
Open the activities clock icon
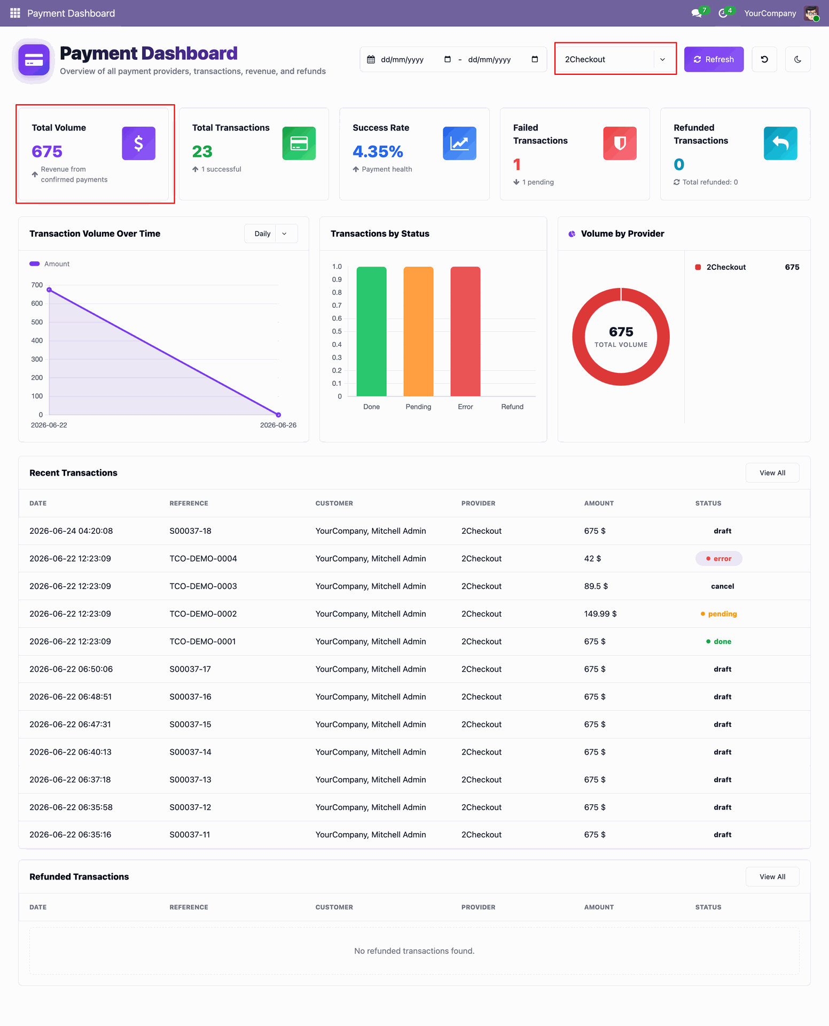pos(723,13)
